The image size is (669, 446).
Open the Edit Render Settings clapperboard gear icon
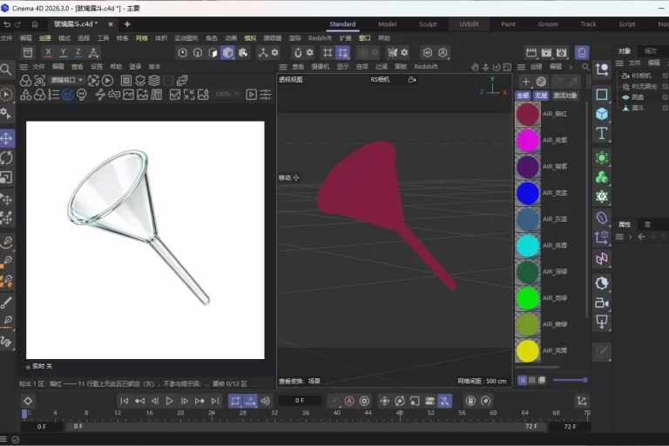pos(562,52)
